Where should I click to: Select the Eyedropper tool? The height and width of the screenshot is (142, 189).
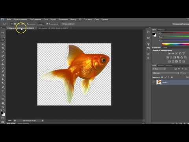click(3, 52)
